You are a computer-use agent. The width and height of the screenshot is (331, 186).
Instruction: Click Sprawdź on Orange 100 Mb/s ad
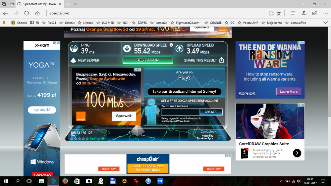[x=124, y=116]
